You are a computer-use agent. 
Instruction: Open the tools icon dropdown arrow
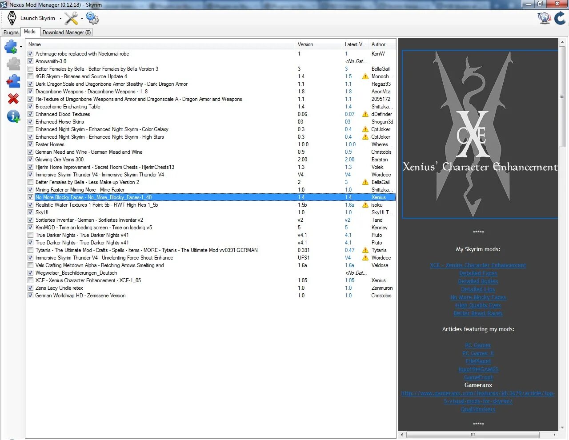82,19
